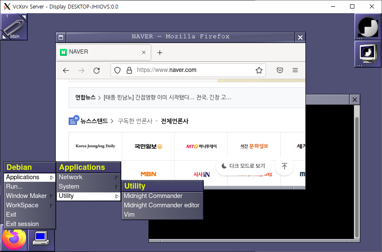Image resolution: width=382 pixels, height=252 pixels.
Task: Click the 뉴스스탠드 newspaper icon
Action: (74, 120)
